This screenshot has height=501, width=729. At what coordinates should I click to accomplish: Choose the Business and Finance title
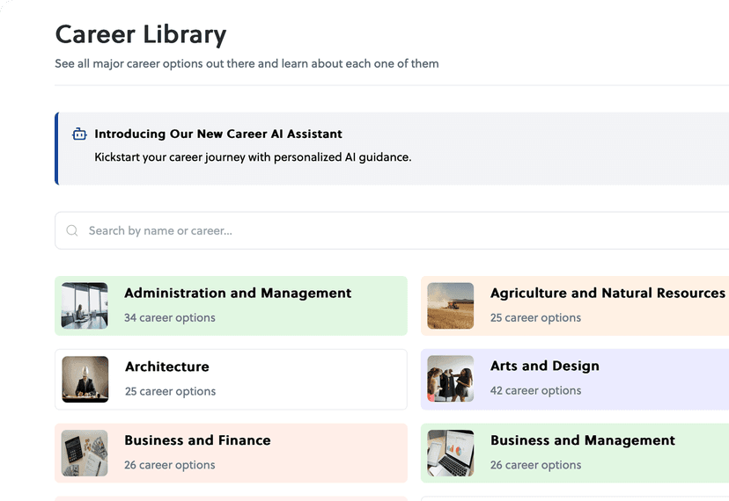coord(197,440)
